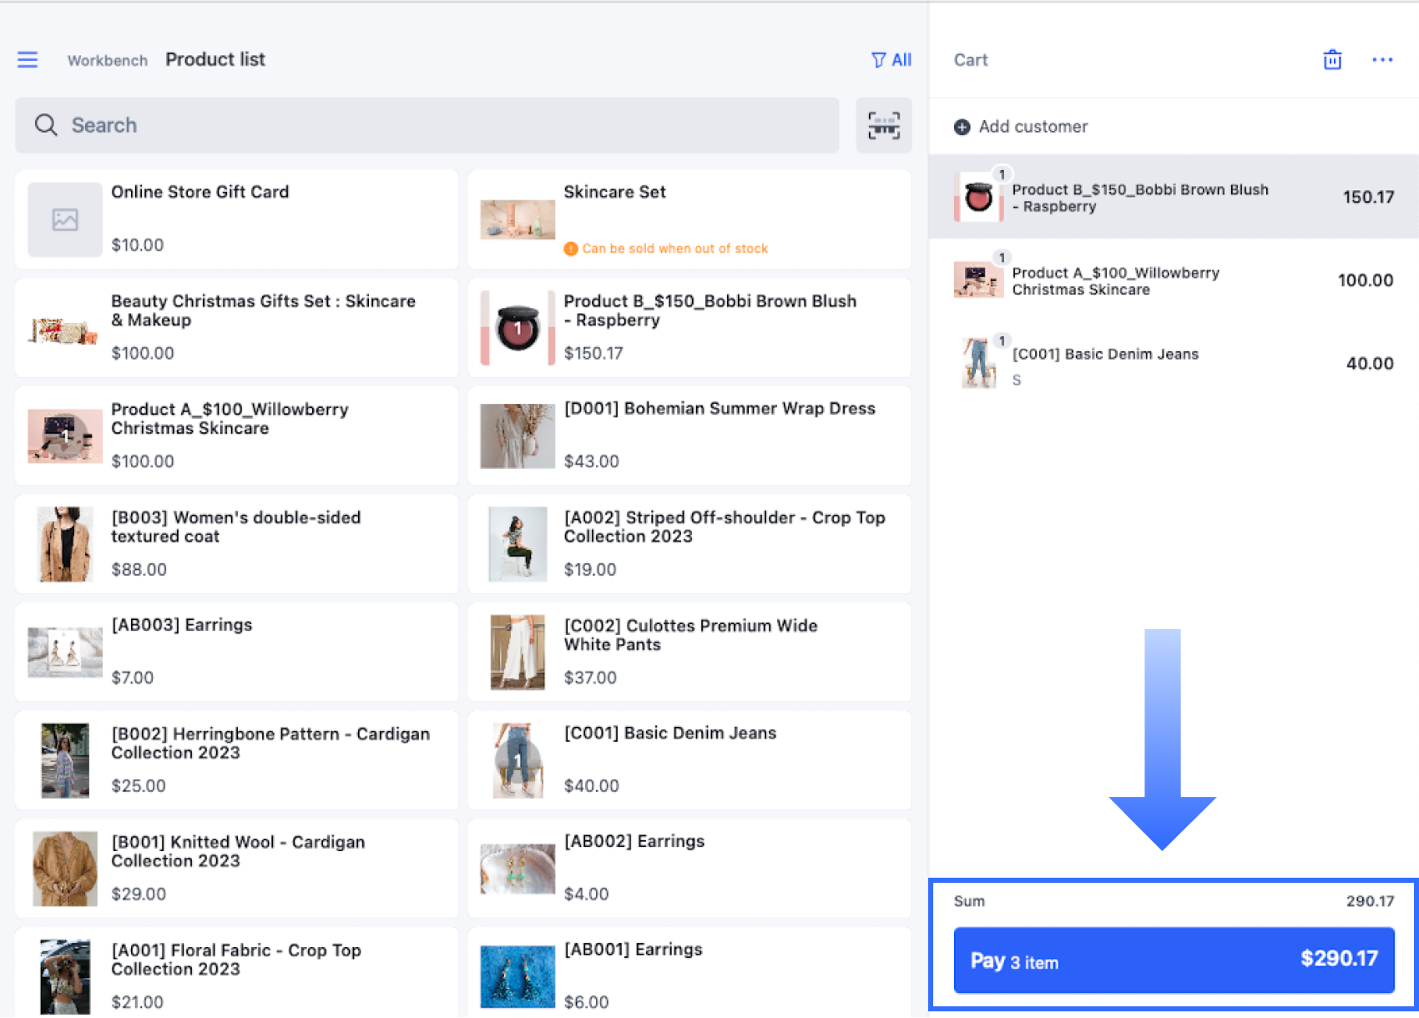Focus the product Search field
Screen dimensions: 1419x1018
point(427,125)
